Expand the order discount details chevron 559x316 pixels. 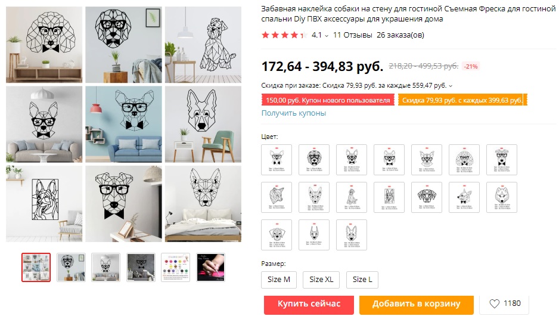(x=451, y=85)
